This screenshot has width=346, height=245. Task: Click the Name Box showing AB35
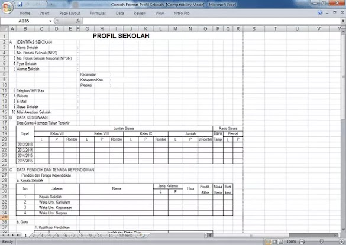coord(24,21)
